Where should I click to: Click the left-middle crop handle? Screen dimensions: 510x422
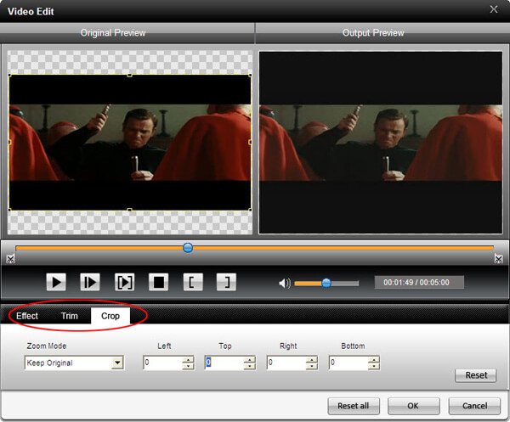coord(9,142)
